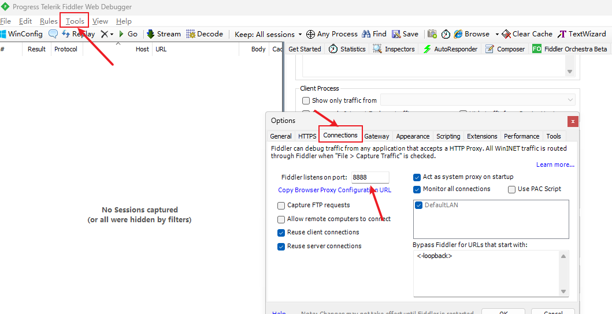Switch to Extensions options tab
This screenshot has width=612, height=314.
pyautogui.click(x=482, y=136)
